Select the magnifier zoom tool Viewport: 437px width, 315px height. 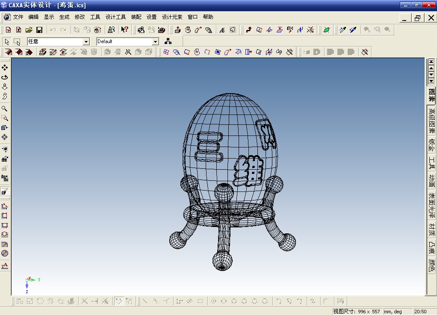coord(5,109)
